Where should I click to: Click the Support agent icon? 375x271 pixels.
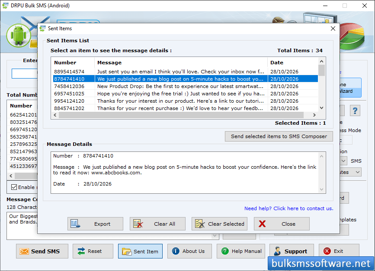[x=277, y=251]
